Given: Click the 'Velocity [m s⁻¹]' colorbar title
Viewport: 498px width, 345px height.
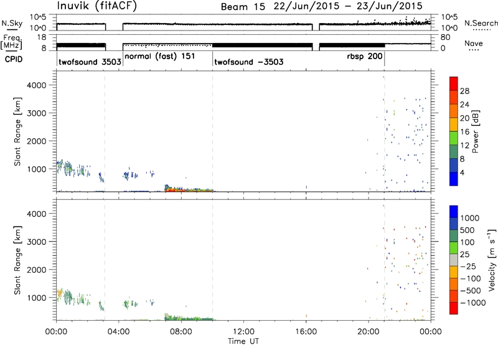Looking at the screenshot, I should 492,260.
